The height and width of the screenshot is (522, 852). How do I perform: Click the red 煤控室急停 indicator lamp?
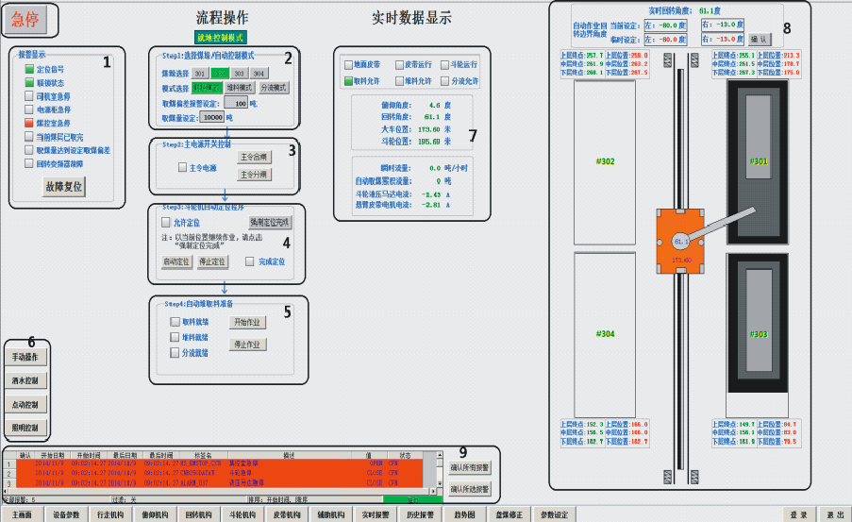pos(29,123)
